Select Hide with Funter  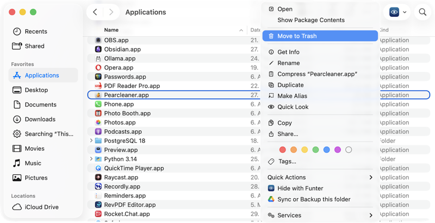300,188
